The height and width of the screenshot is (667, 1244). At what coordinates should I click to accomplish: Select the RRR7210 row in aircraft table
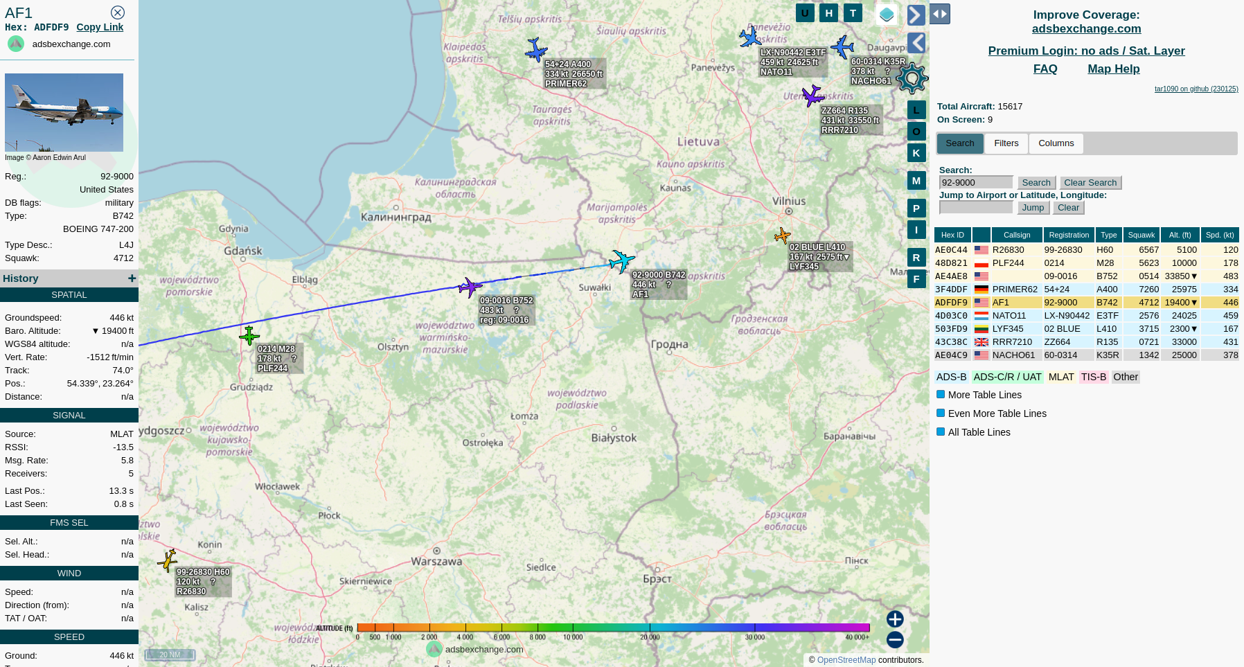(x=1086, y=341)
